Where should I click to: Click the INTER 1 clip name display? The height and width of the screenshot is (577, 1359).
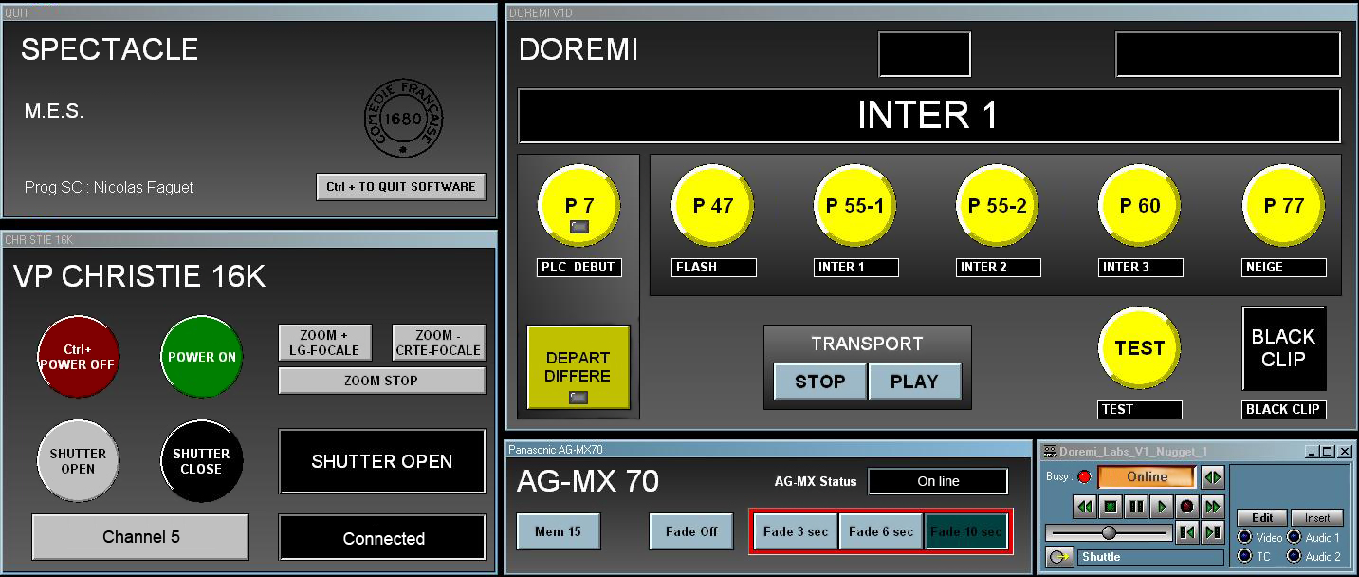point(928,116)
